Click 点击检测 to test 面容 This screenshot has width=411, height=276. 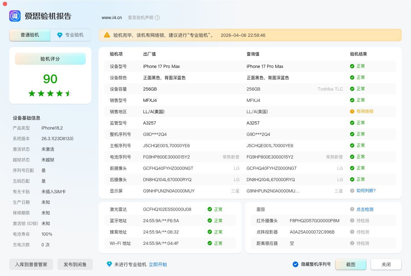click(364, 209)
